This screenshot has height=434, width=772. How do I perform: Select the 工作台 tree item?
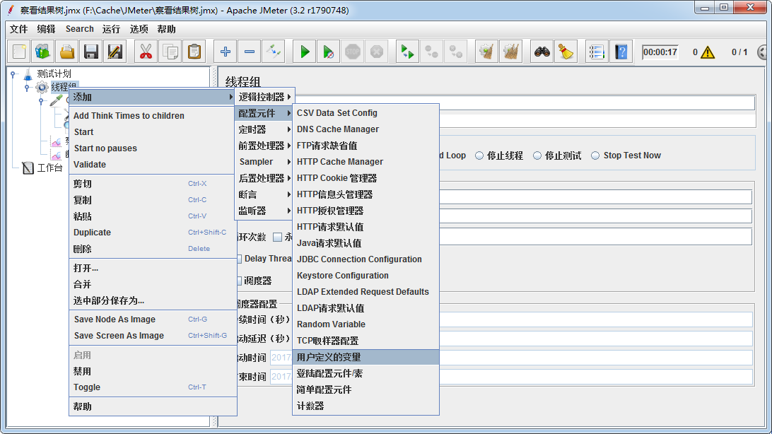tap(49, 168)
